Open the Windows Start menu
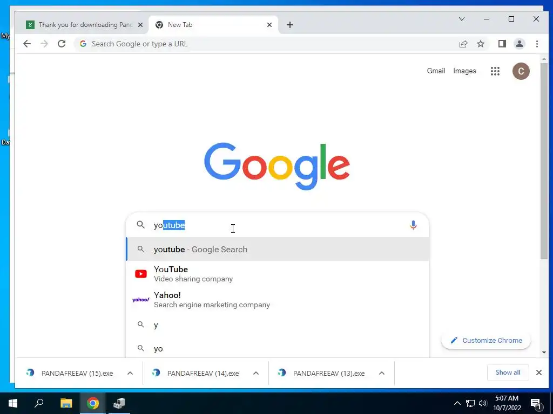The height and width of the screenshot is (414, 553). (13, 403)
